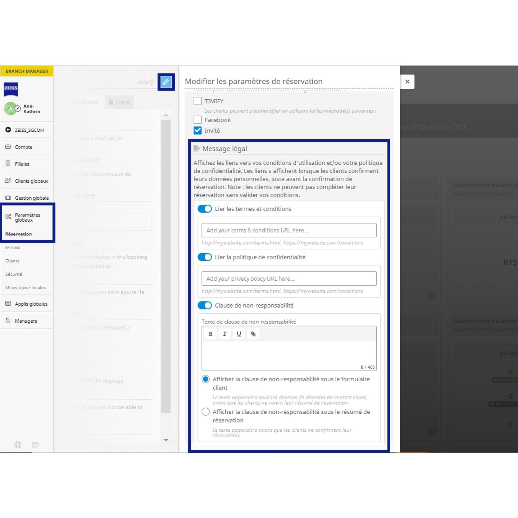Open Paramètres globaux menu item
This screenshot has width=518, height=518.
pos(27,217)
